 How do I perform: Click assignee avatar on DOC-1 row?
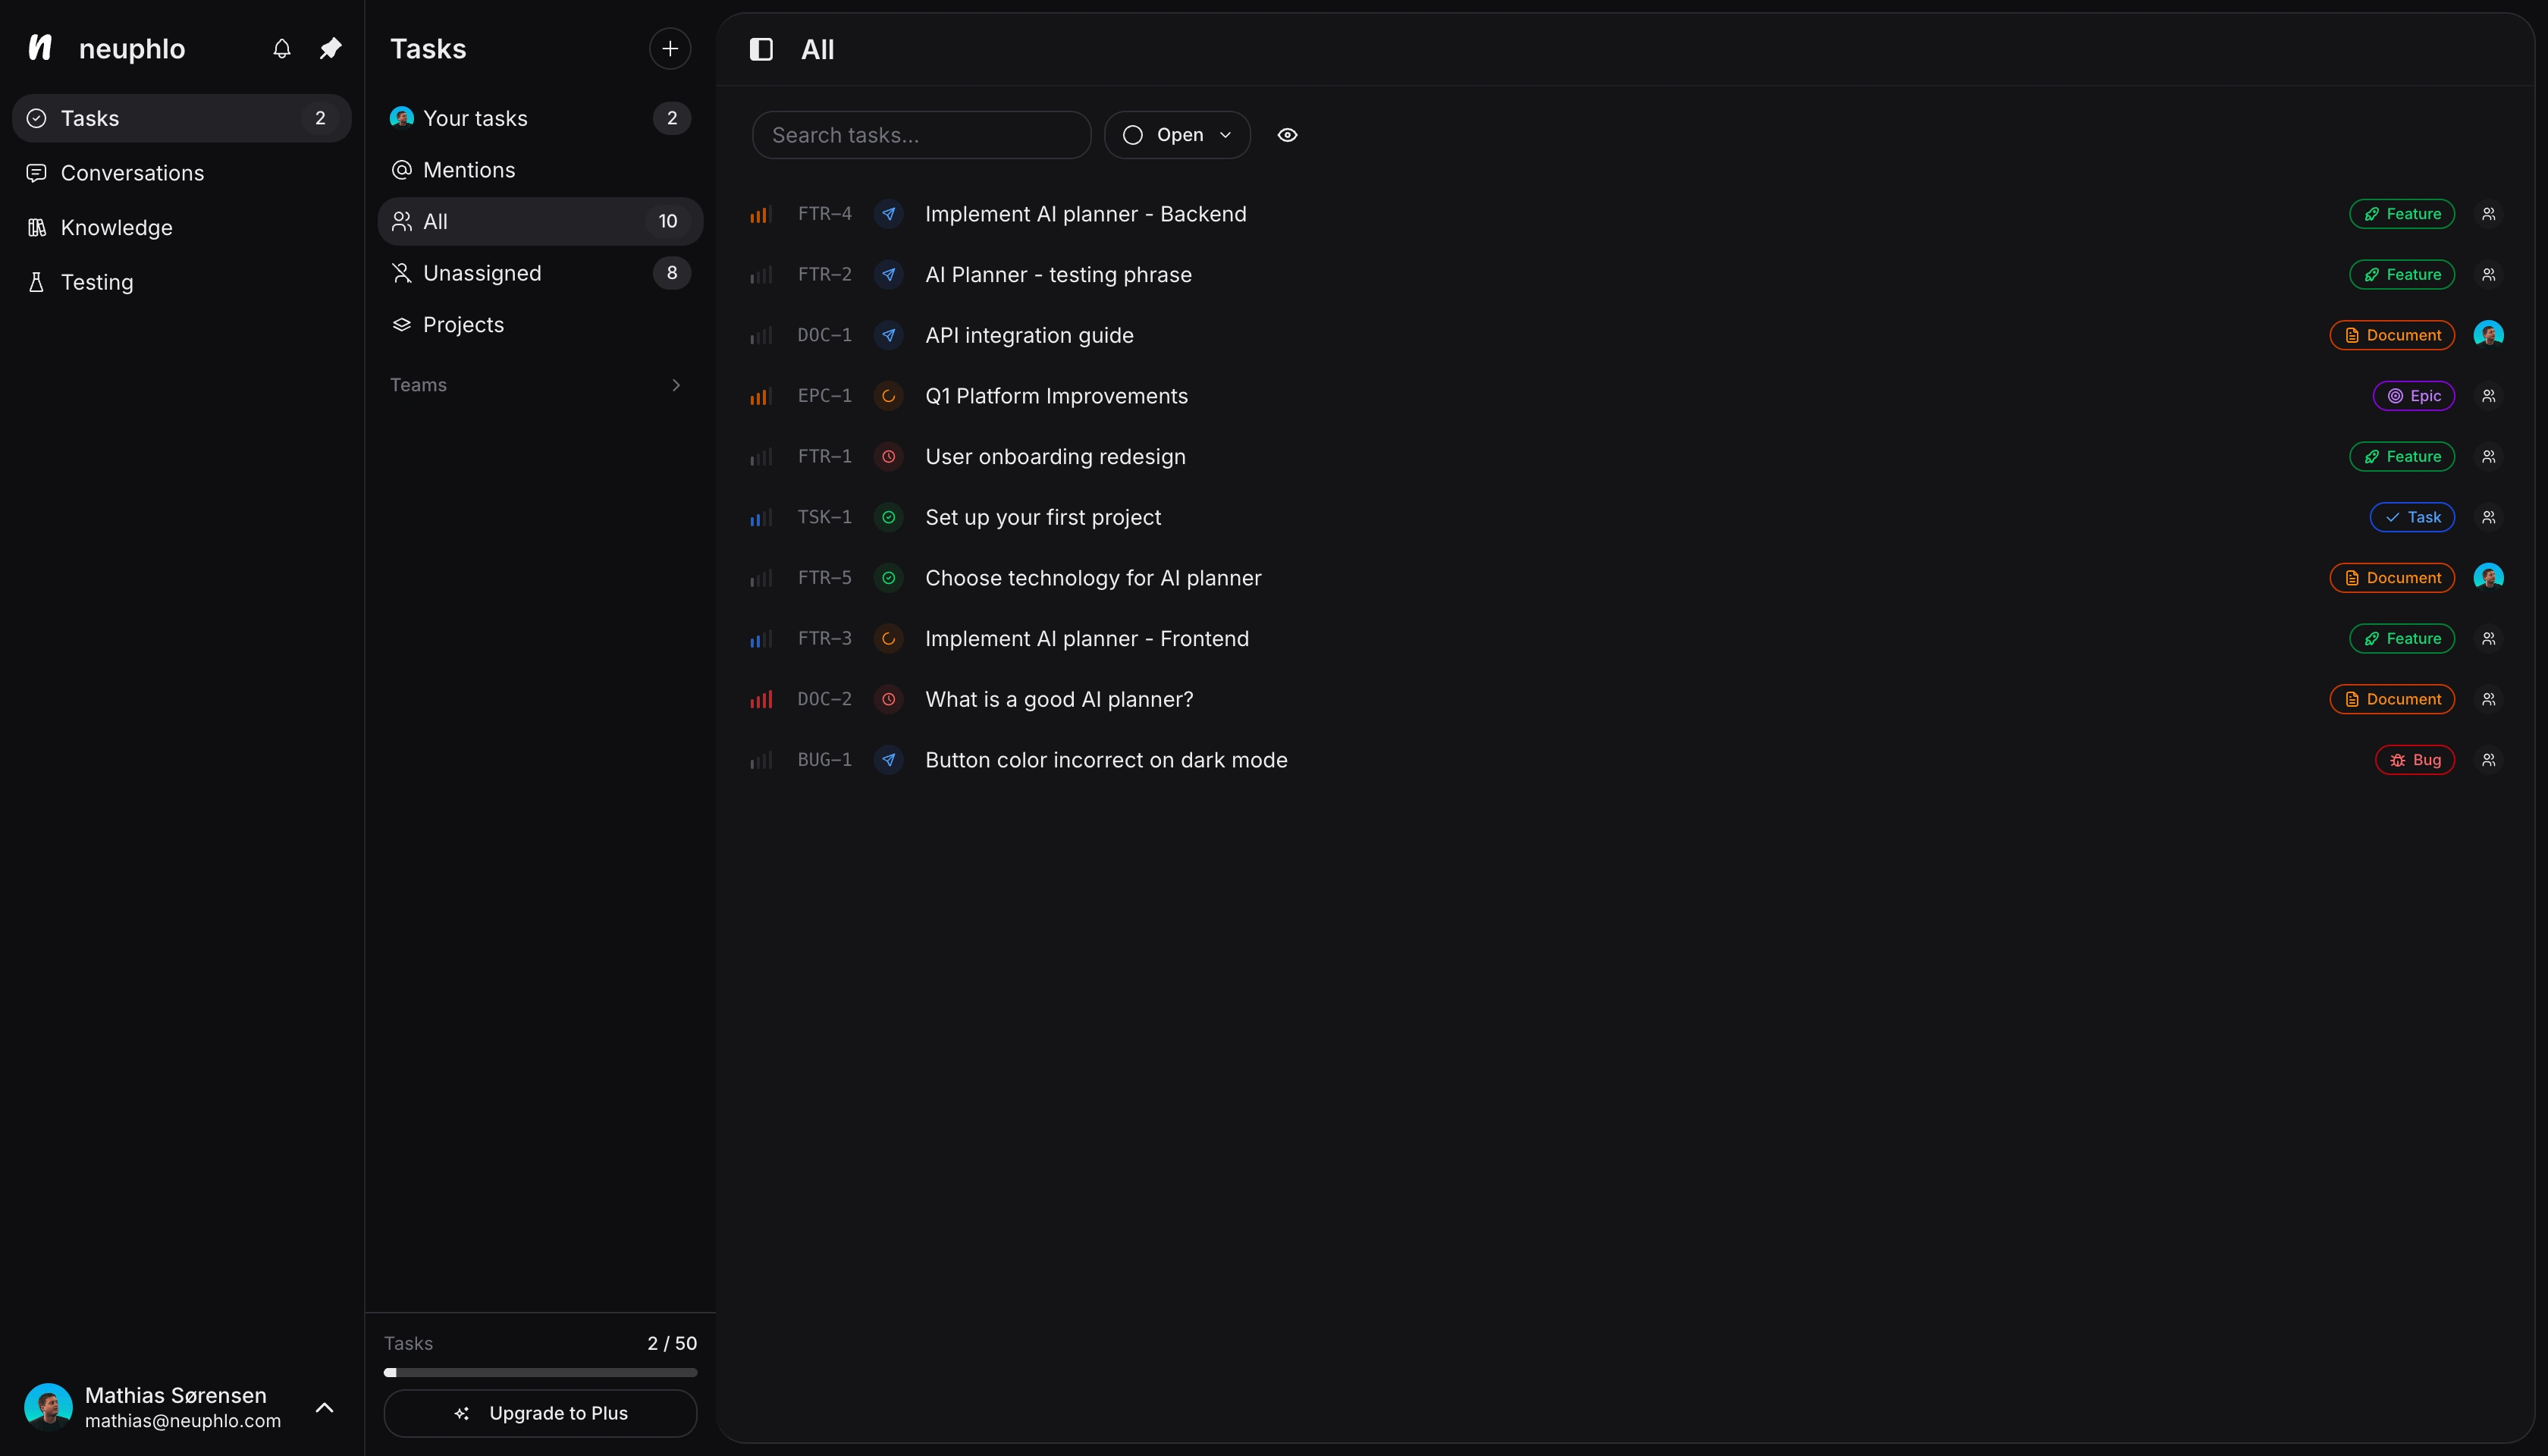2488,334
